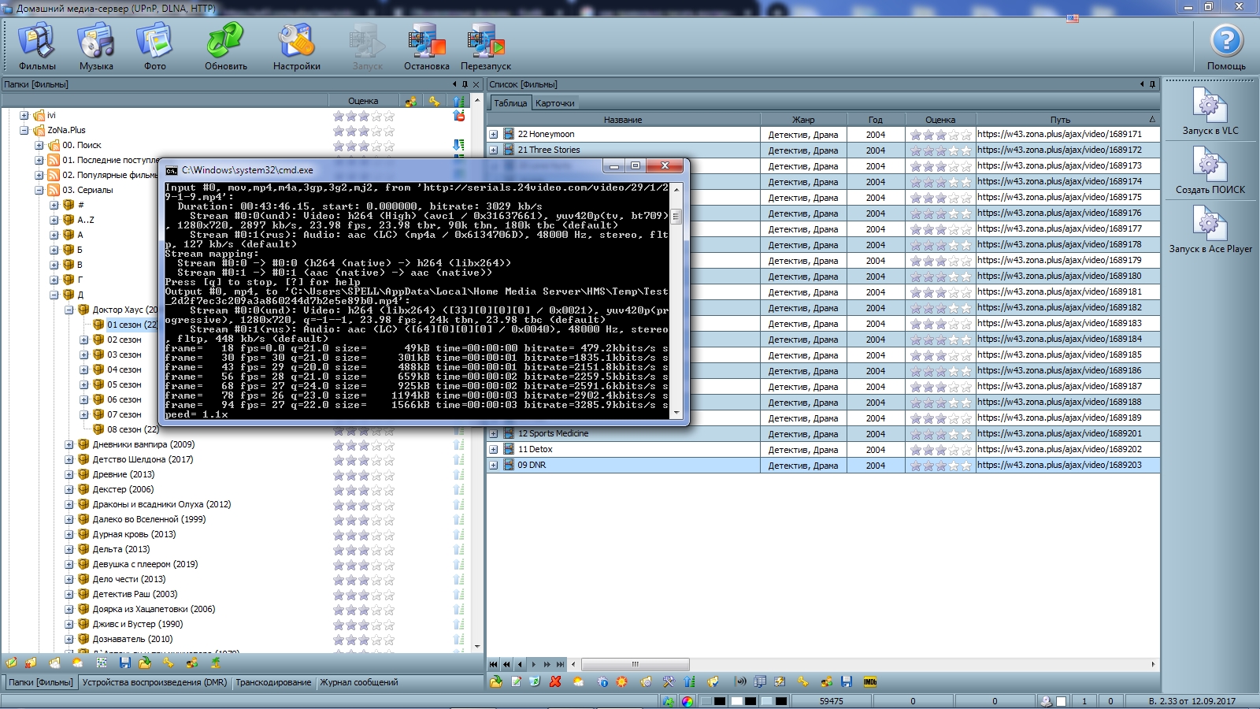This screenshot has height=709, width=1260.
Task: Click the horizontal scrollbar thumb of list
Action: 635,664
